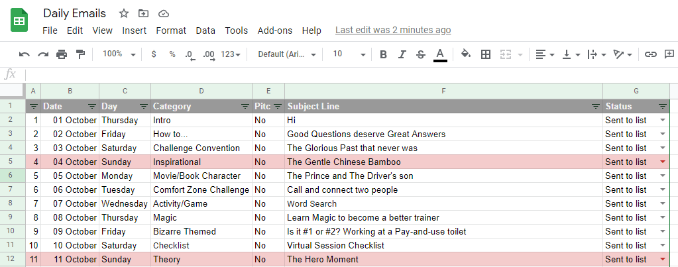678x267 pixels.
Task: Toggle strikethrough formatting
Action: click(x=421, y=54)
